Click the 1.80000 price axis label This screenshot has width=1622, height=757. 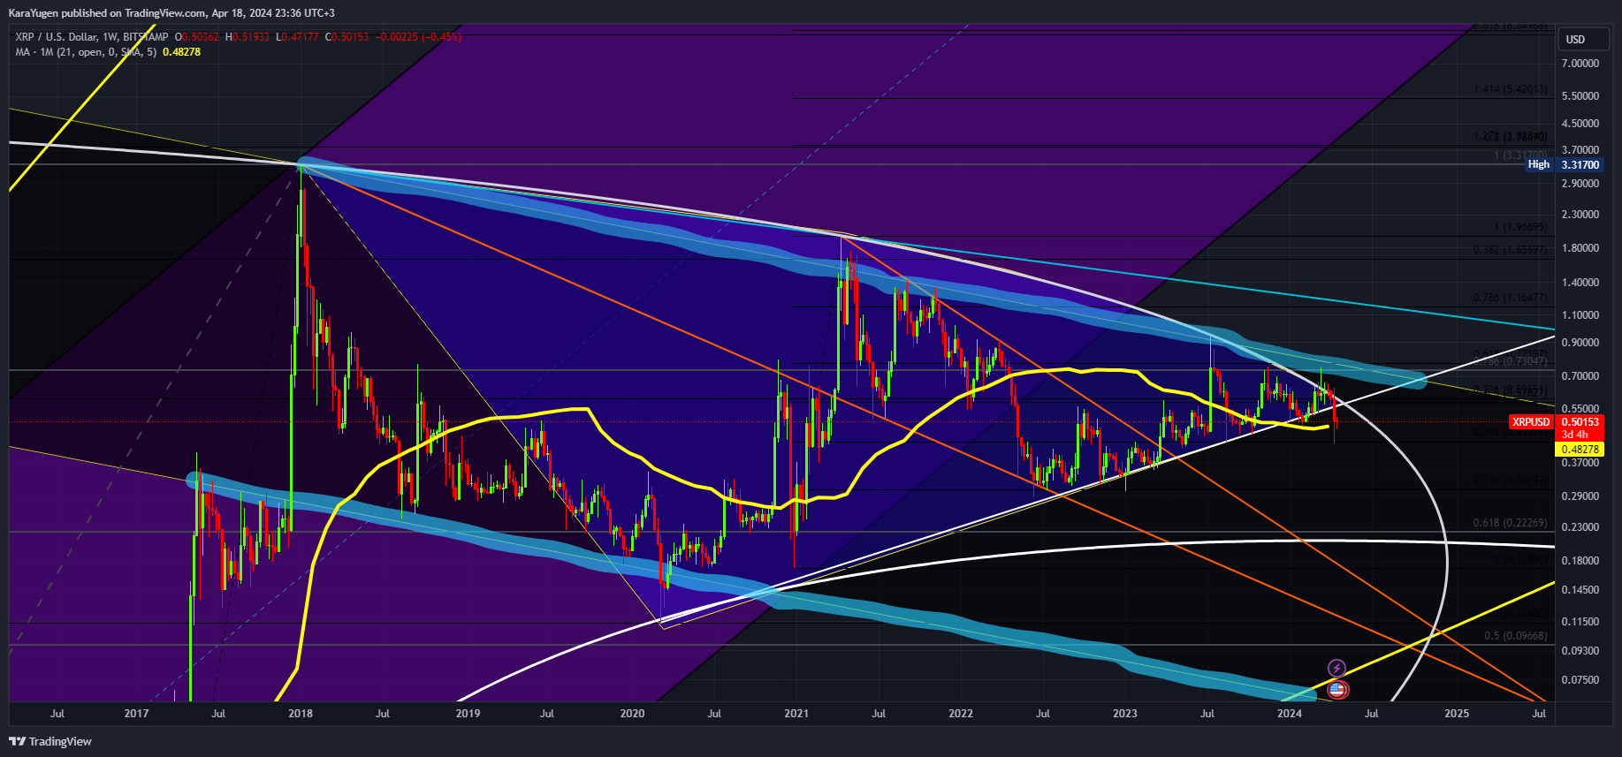tap(1580, 248)
